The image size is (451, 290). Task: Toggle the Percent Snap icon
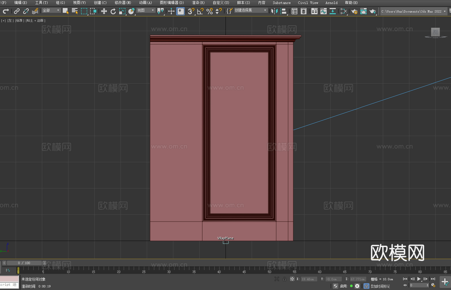point(210,11)
